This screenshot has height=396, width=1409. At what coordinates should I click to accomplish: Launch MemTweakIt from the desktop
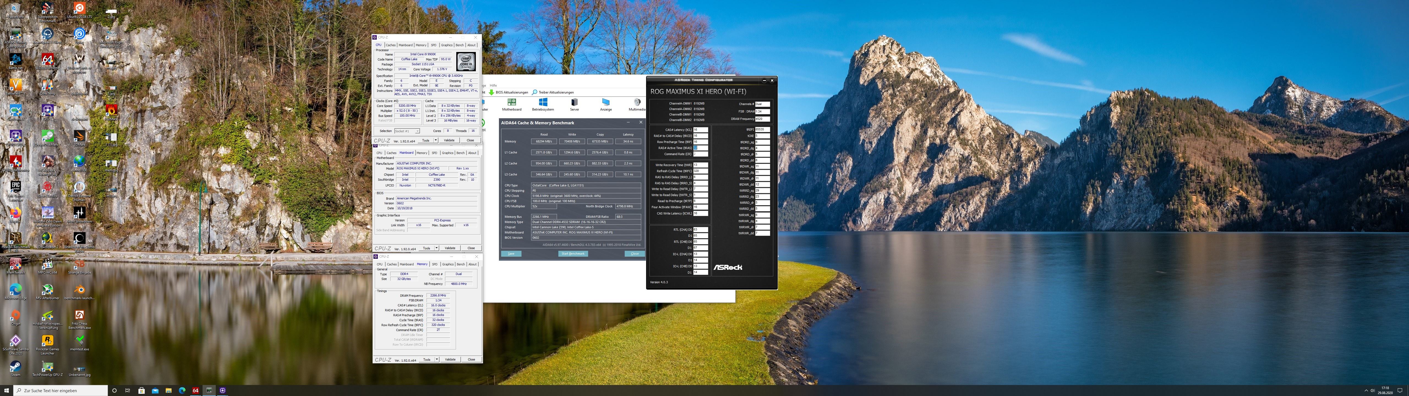coord(15,266)
